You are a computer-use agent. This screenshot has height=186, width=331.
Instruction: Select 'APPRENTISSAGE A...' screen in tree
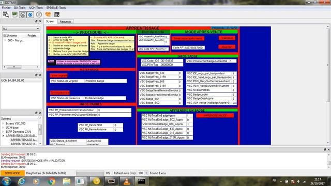coord(23,140)
